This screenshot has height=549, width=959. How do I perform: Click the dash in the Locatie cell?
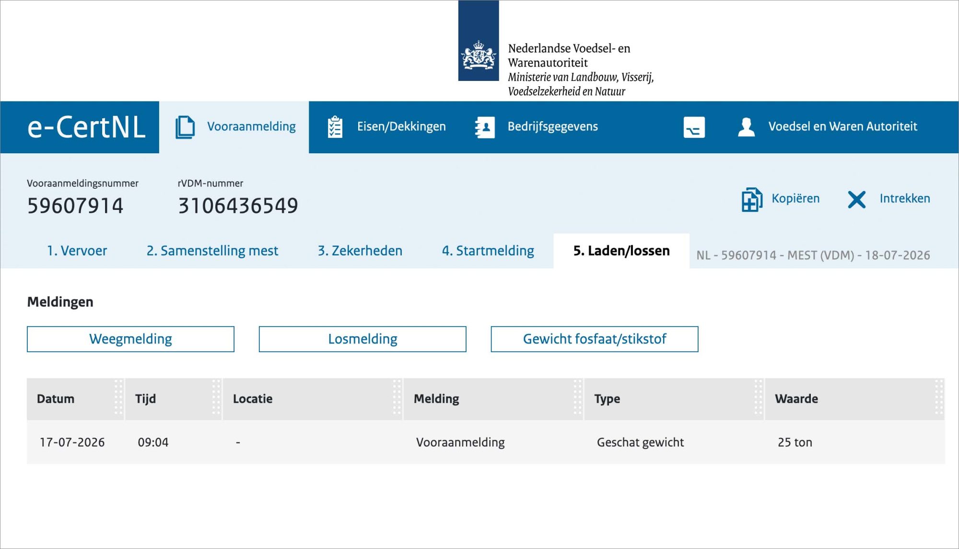238,443
